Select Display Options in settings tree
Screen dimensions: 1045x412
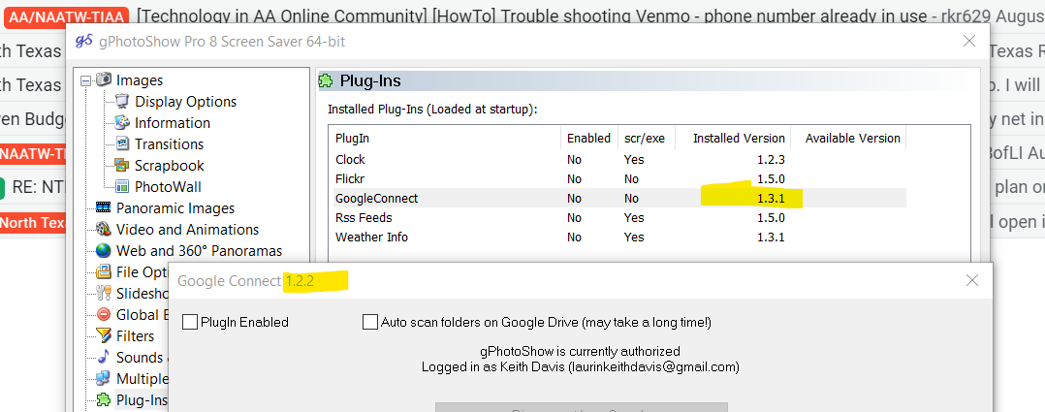tap(185, 102)
